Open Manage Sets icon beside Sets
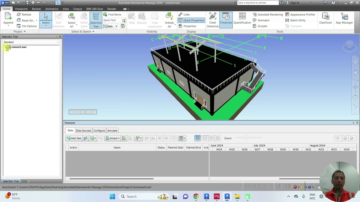 123,26
